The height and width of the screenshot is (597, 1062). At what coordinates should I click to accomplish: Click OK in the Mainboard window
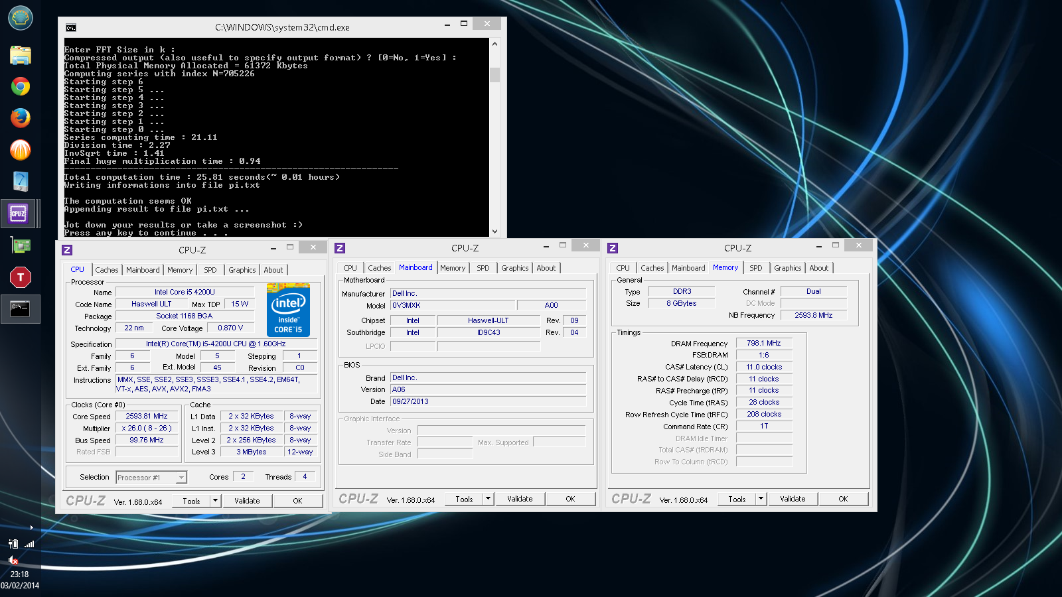click(570, 499)
